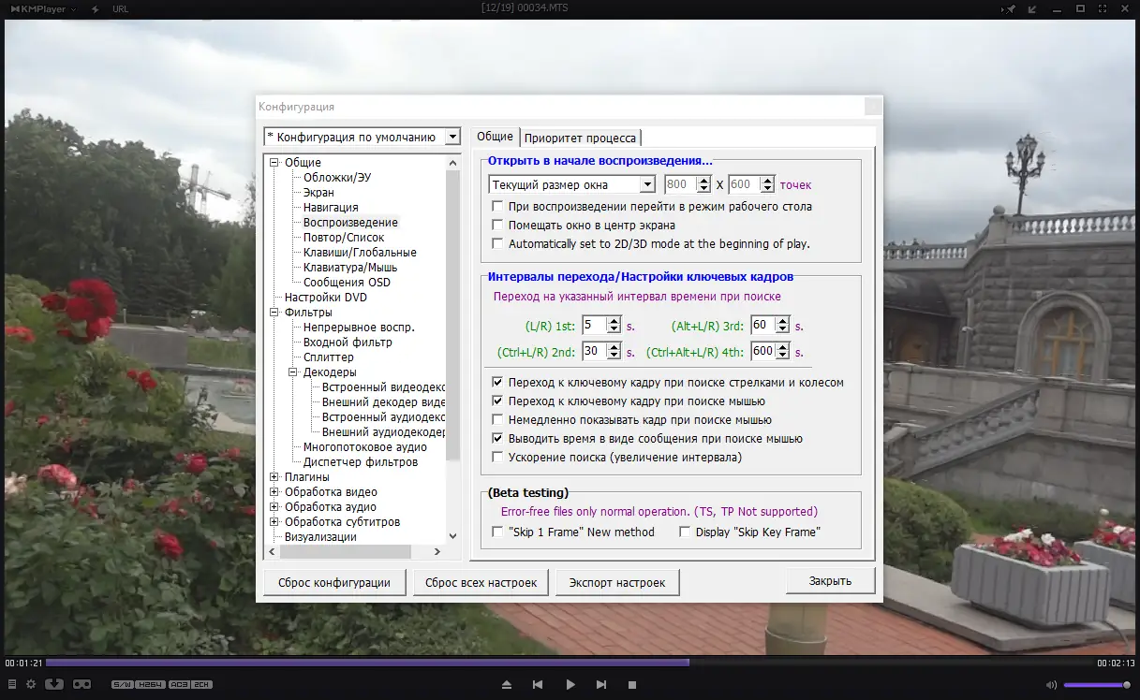This screenshot has height=700, width=1140.
Task: Skip to the next track
Action: click(601, 685)
